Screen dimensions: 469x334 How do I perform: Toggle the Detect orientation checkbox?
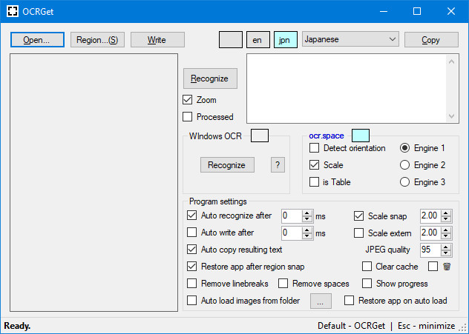315,148
